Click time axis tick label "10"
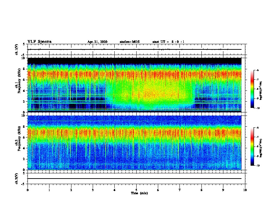This screenshot has height=213, width=276. tap(245, 190)
